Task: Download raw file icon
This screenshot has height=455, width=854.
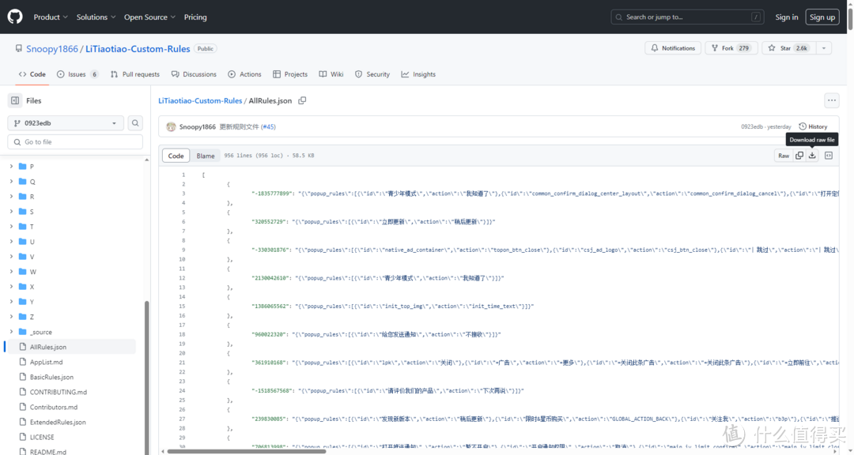Action: (812, 156)
